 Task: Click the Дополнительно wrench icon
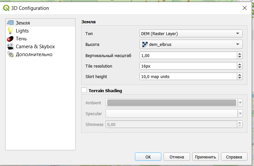[x=10, y=54]
